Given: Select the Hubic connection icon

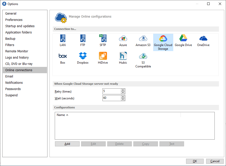Looking at the screenshot, I should point(123,58).
